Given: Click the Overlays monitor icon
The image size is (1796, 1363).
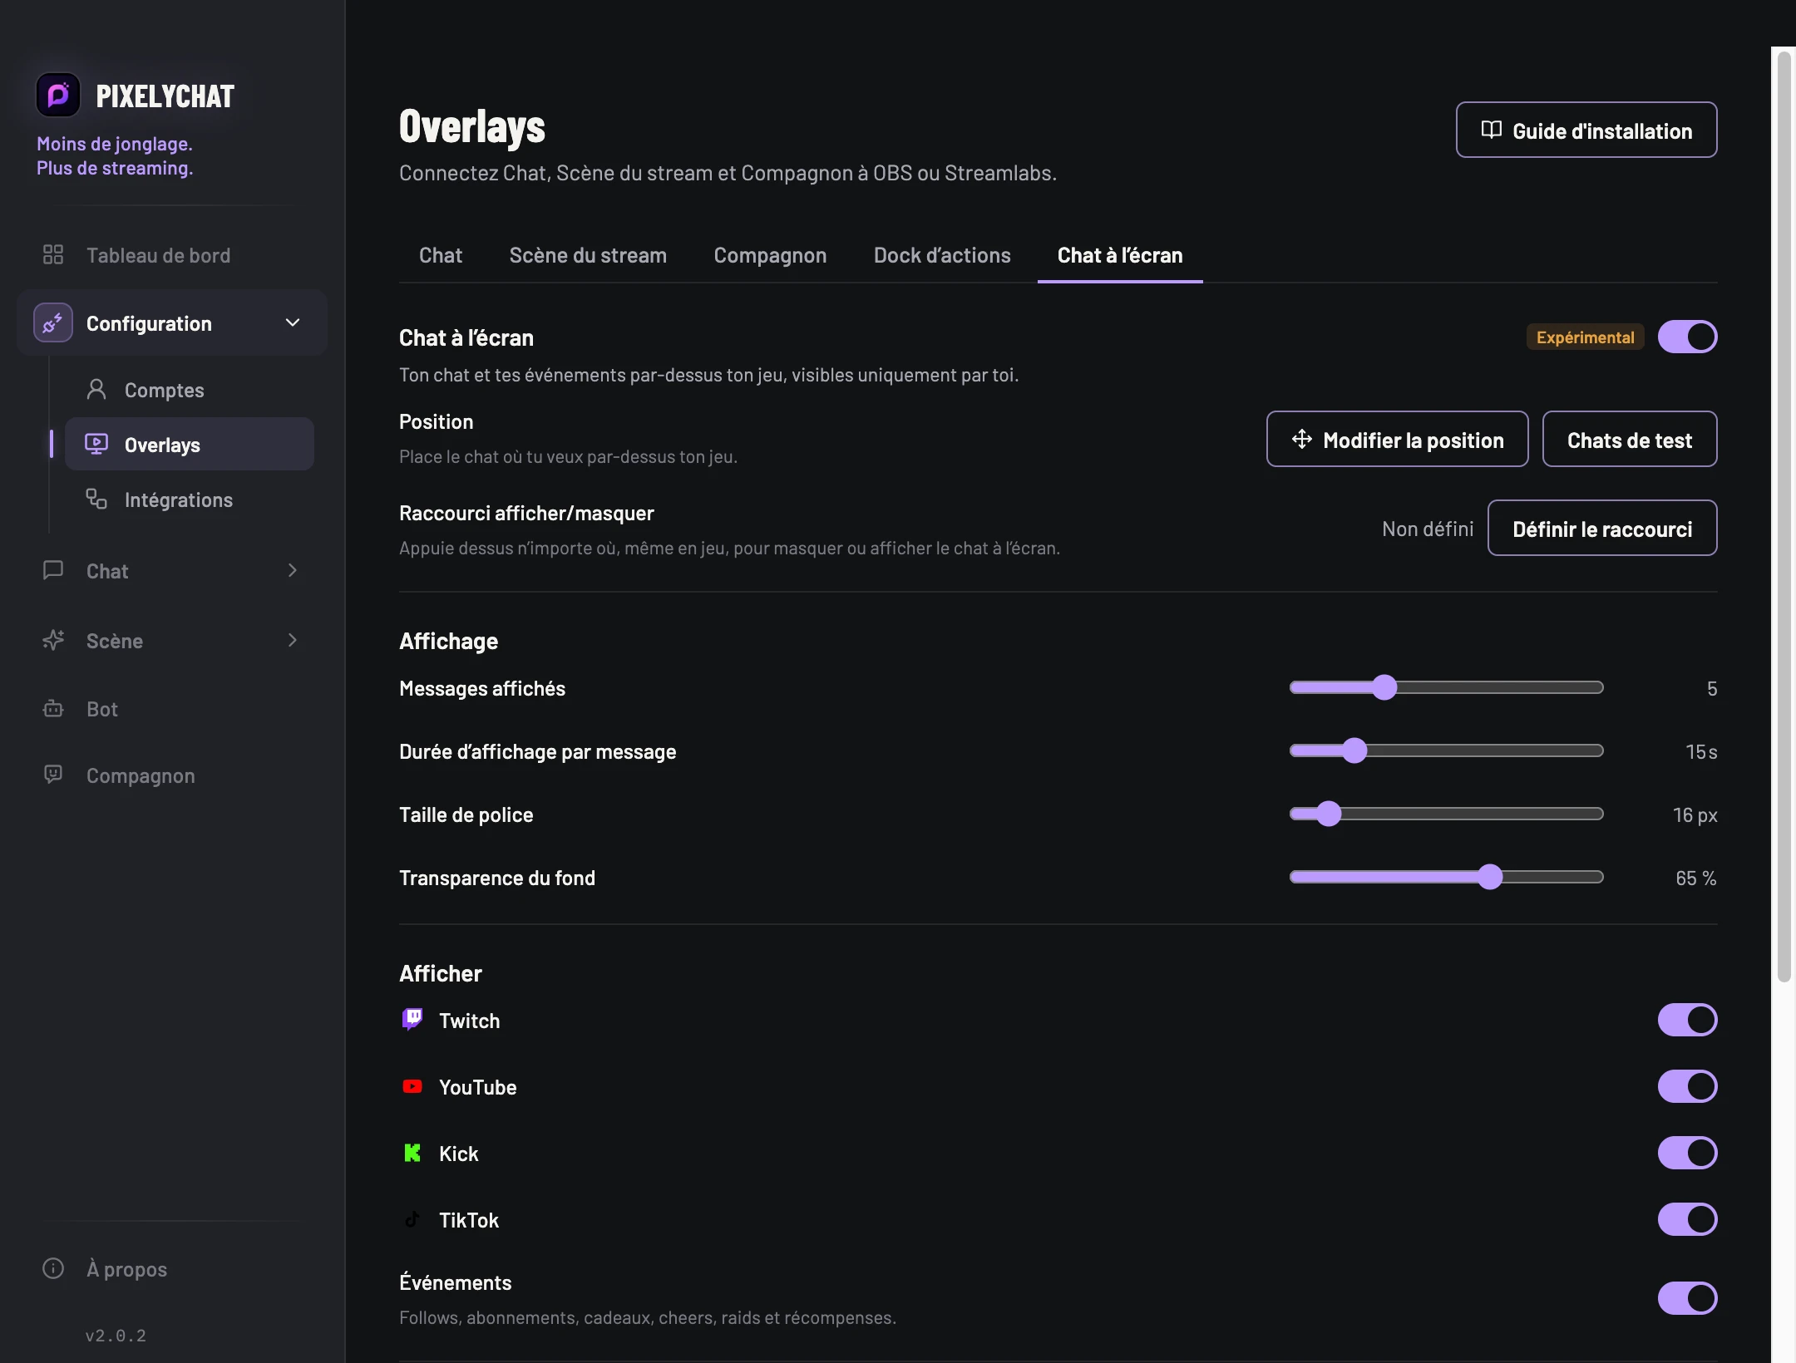Looking at the screenshot, I should (x=96, y=444).
